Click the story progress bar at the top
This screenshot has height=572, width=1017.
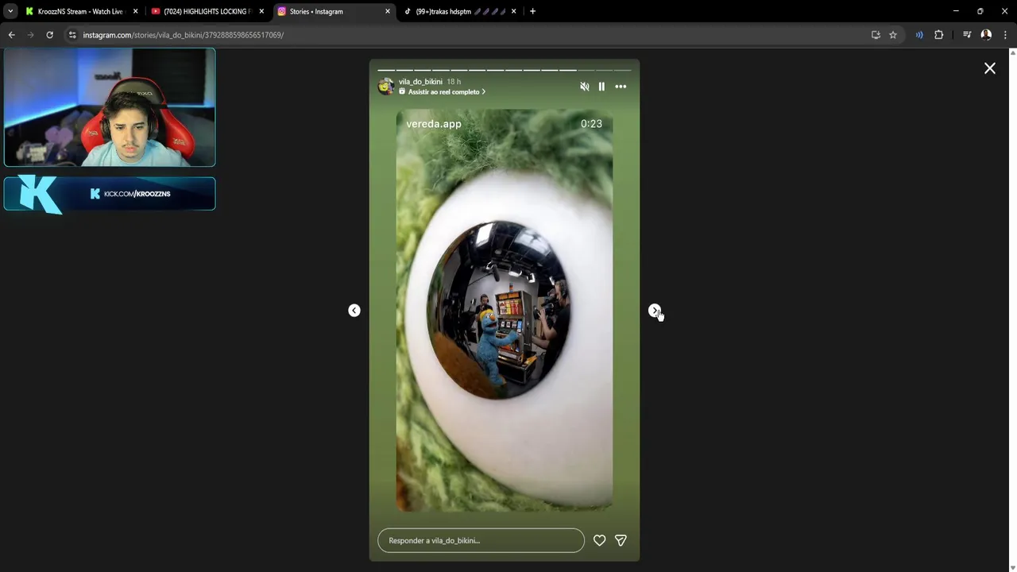tap(505, 70)
